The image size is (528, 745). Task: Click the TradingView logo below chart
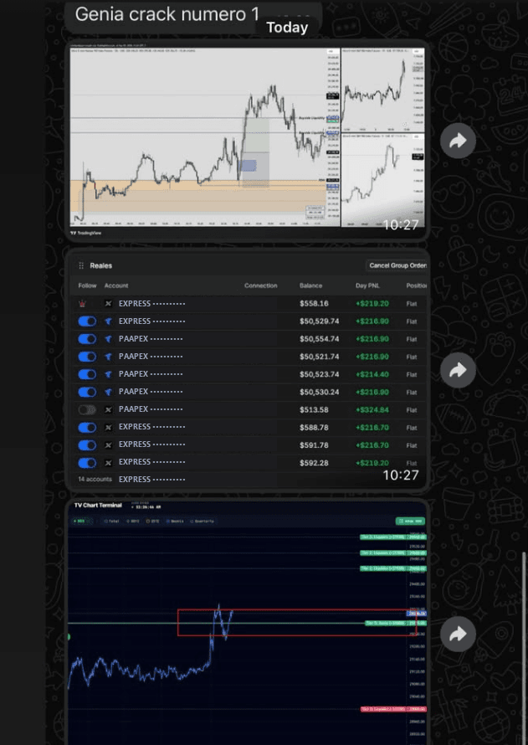[85, 234]
